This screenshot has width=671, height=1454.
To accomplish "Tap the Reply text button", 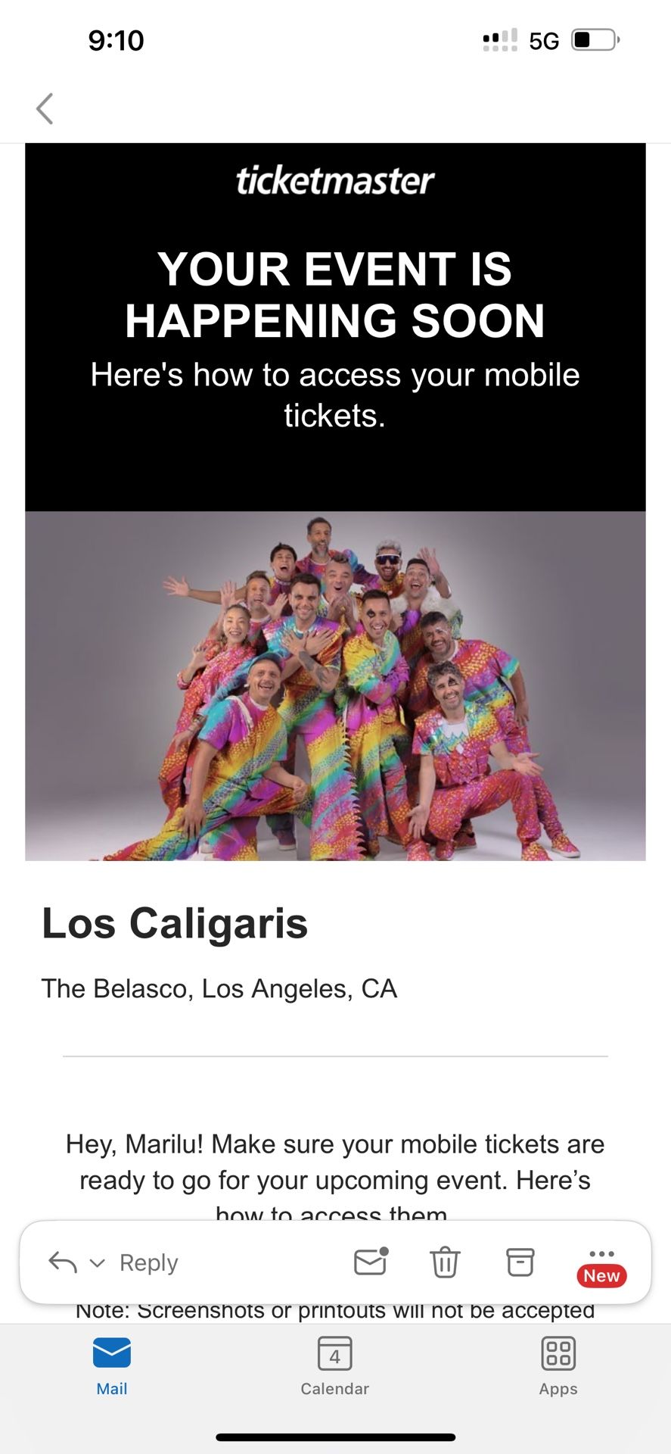I will point(149,1262).
